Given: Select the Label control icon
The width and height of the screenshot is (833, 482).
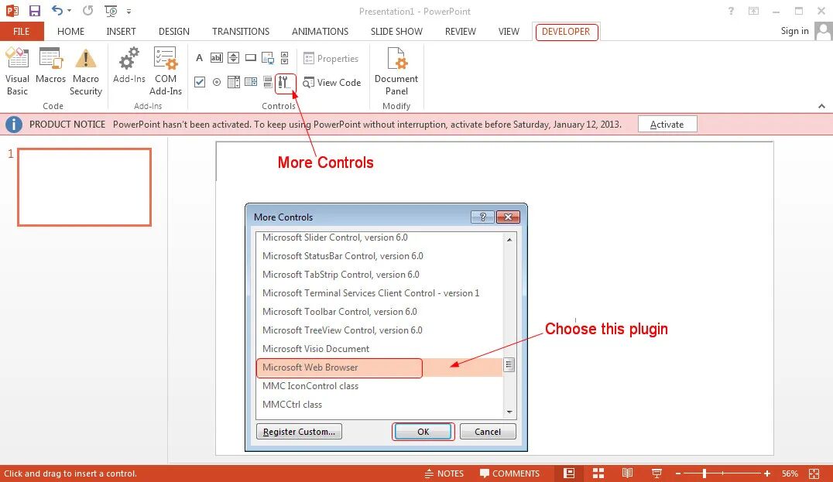Looking at the screenshot, I should point(199,58).
